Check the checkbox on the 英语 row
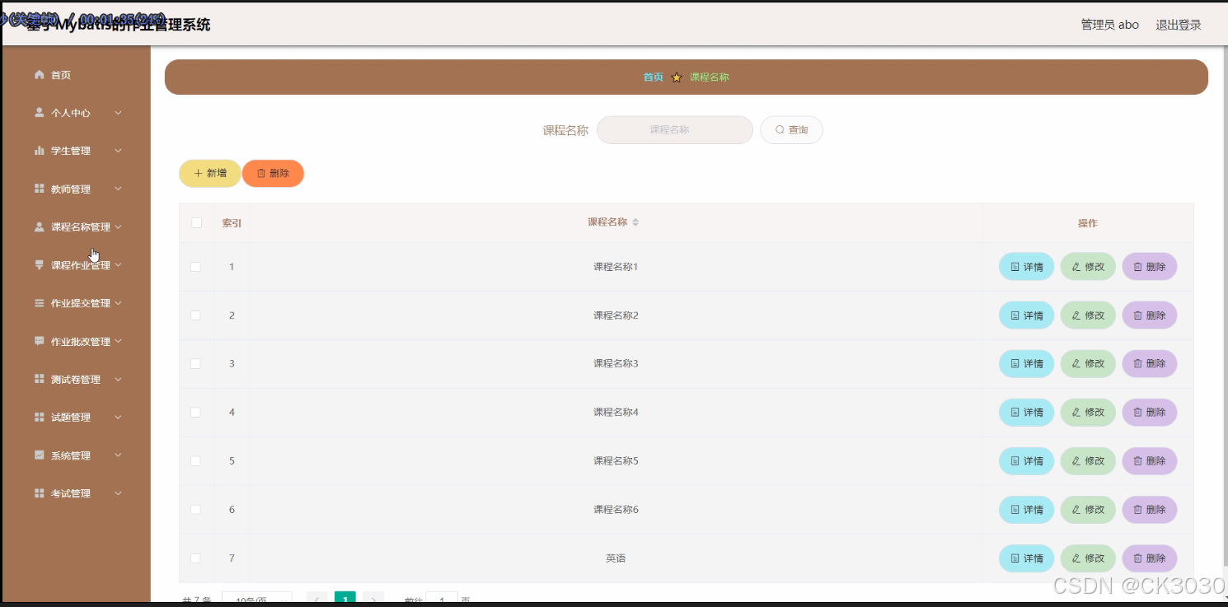The image size is (1228, 607). click(195, 558)
